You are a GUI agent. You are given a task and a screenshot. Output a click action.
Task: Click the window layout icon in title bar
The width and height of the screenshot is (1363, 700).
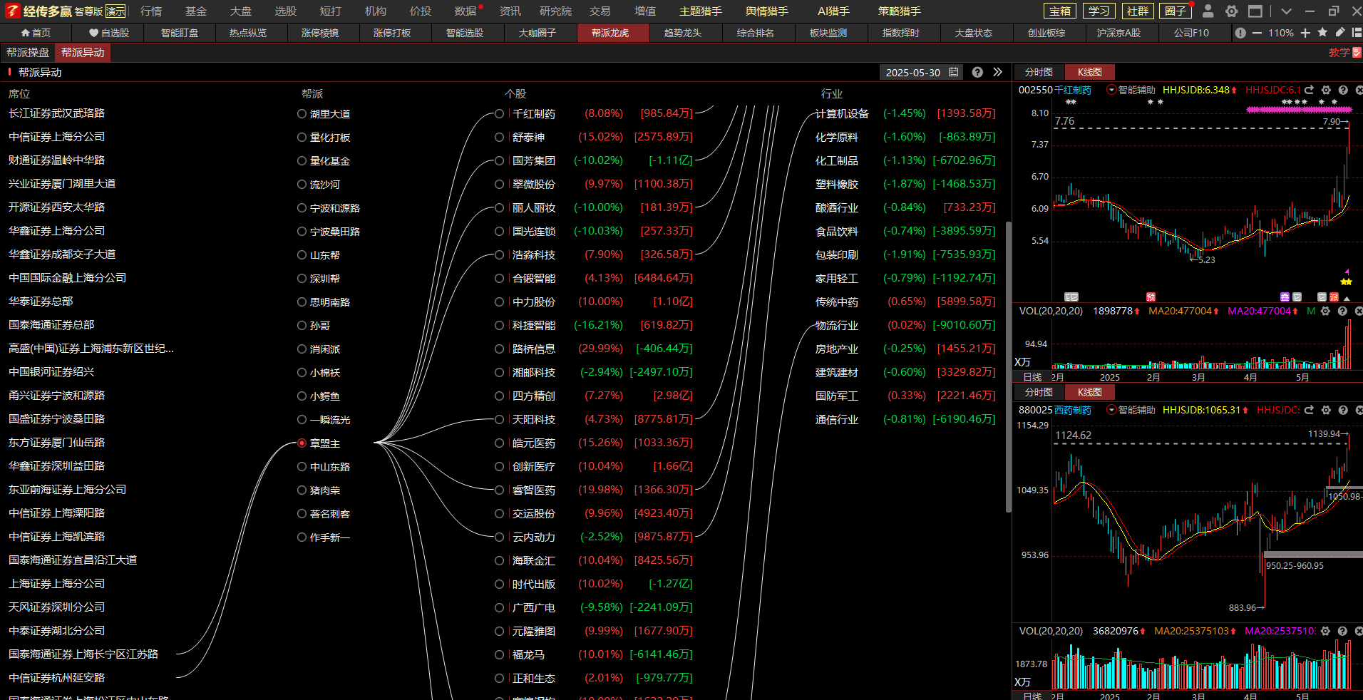point(1255,11)
